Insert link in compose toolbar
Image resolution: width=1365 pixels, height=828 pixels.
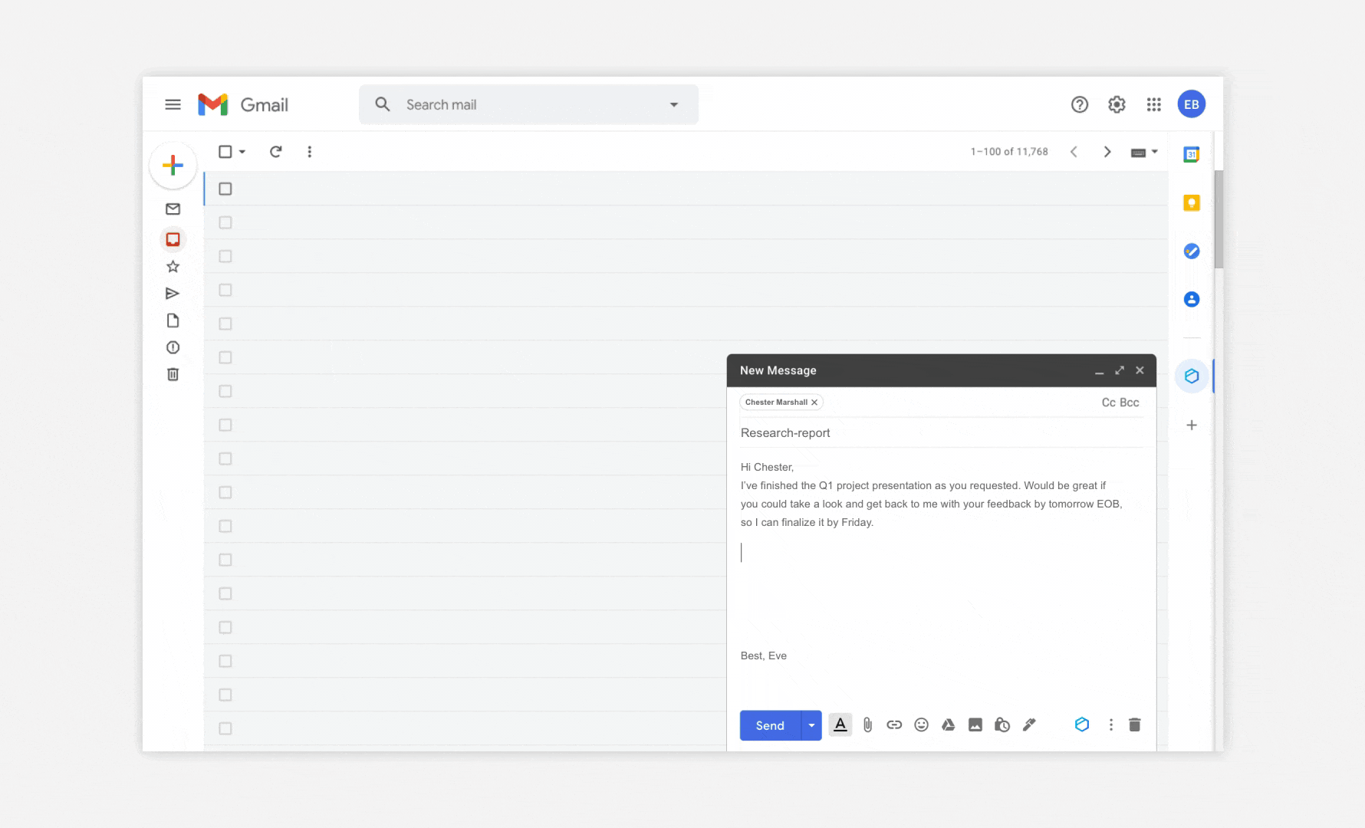pyautogui.click(x=894, y=724)
